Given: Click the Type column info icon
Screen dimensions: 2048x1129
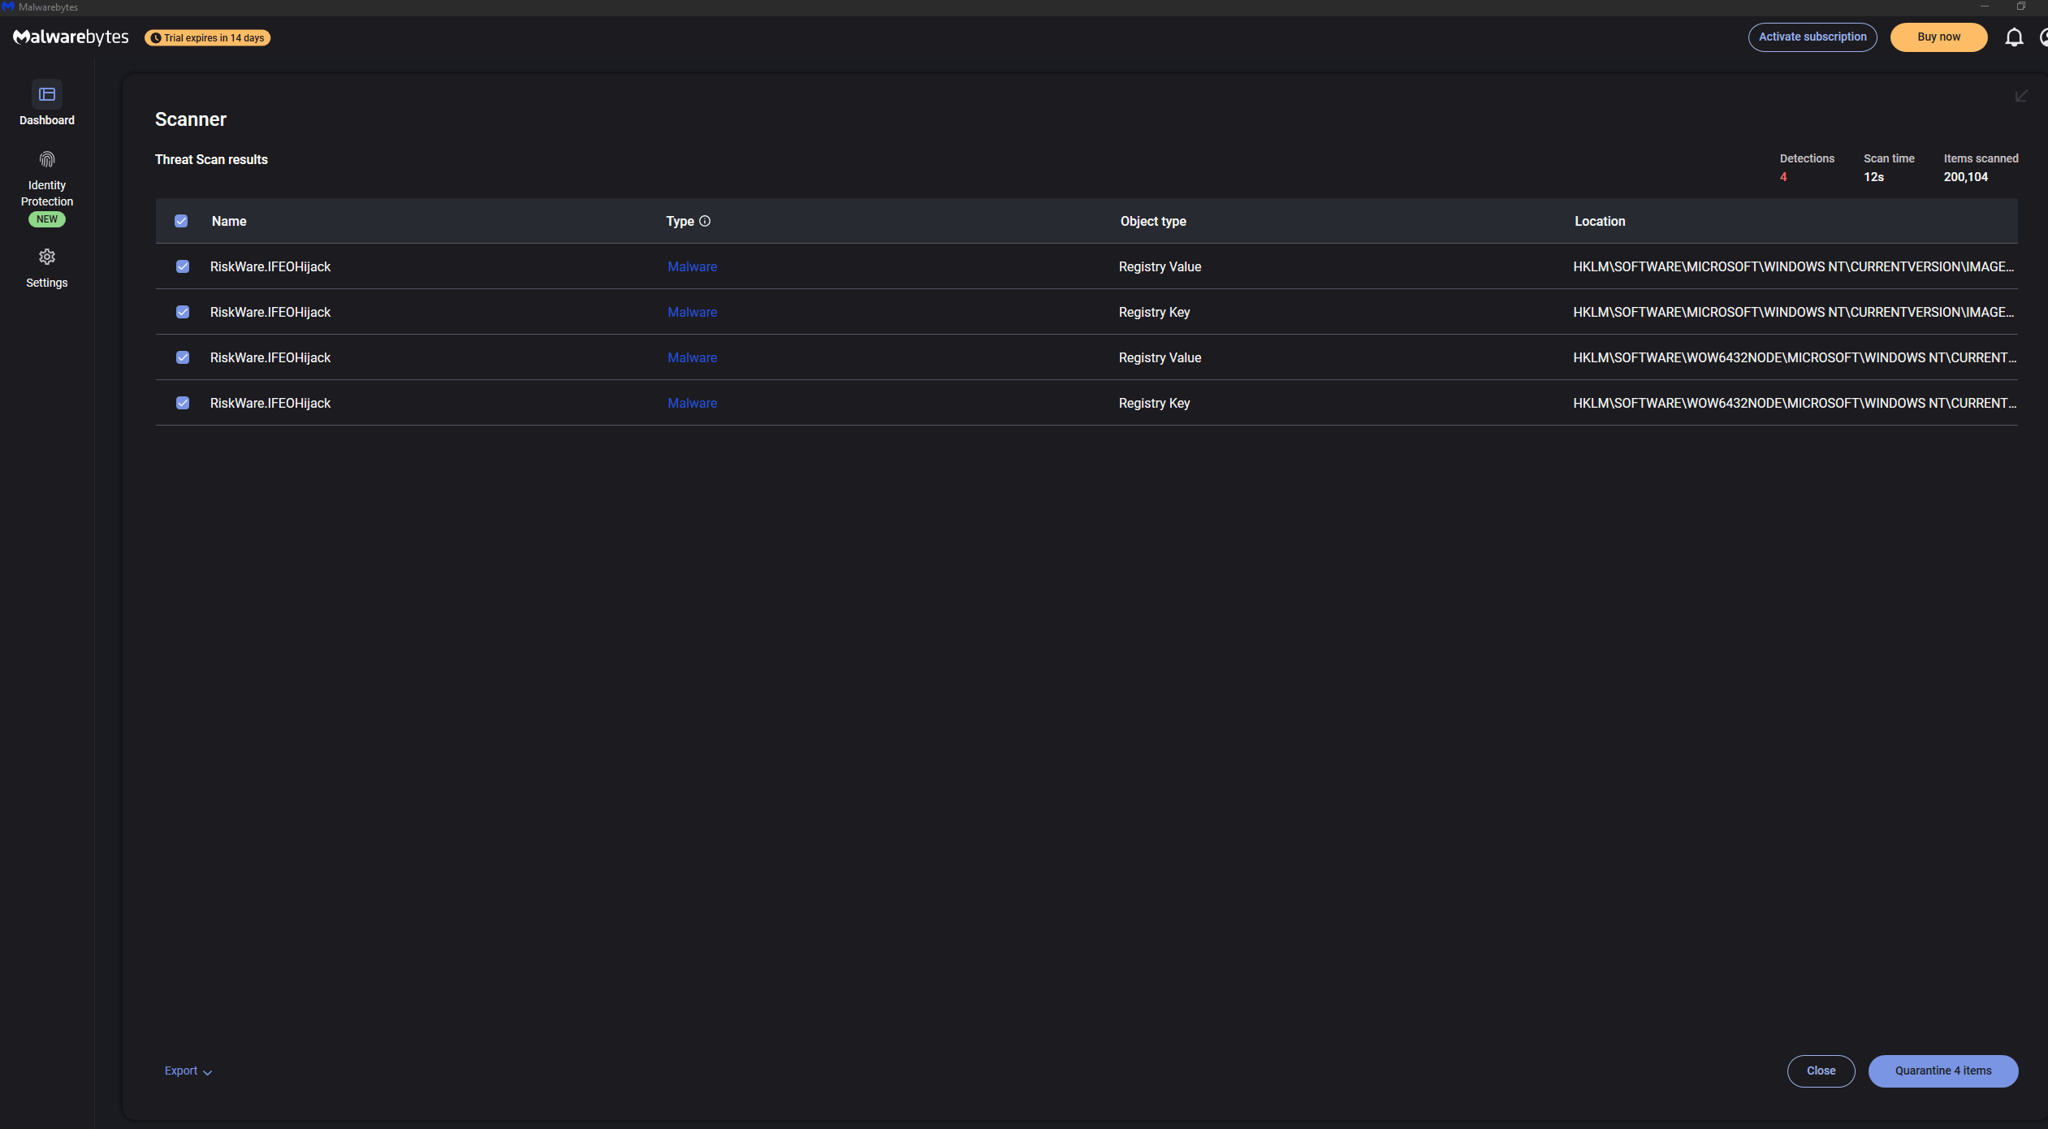Looking at the screenshot, I should tap(705, 221).
